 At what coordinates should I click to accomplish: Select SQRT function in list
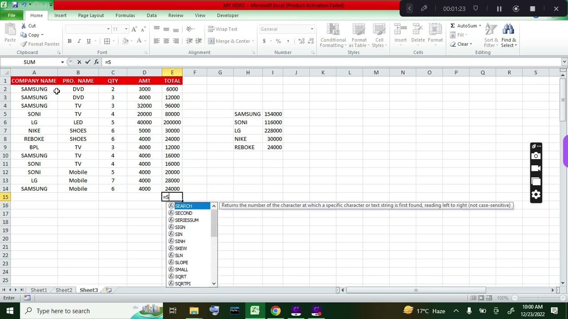pyautogui.click(x=189, y=276)
